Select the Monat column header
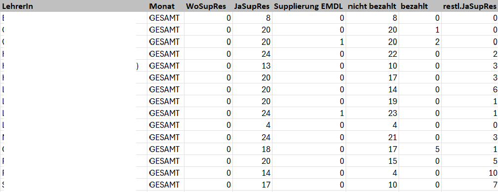This screenshot has height=192, width=498. tap(166, 6)
